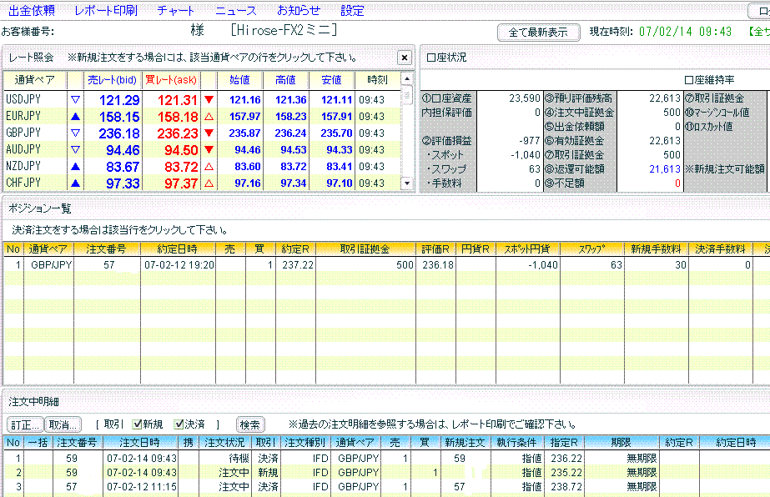Toggle the 決済 order filter checkbox
770x497 pixels.
point(179,424)
